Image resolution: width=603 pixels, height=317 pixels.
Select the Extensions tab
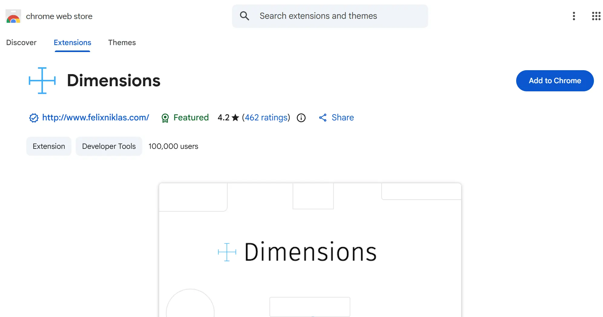pyautogui.click(x=72, y=43)
